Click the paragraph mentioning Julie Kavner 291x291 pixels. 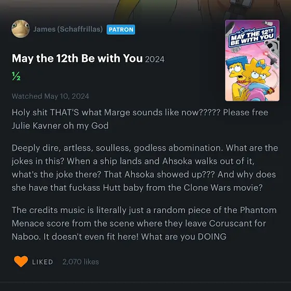click(x=140, y=119)
